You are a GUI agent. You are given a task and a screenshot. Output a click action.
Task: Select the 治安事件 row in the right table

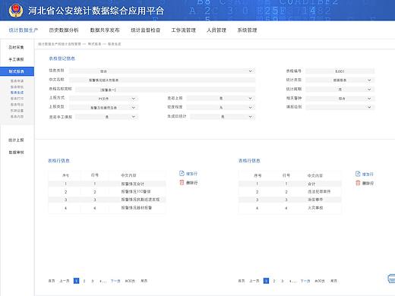pos(289,200)
